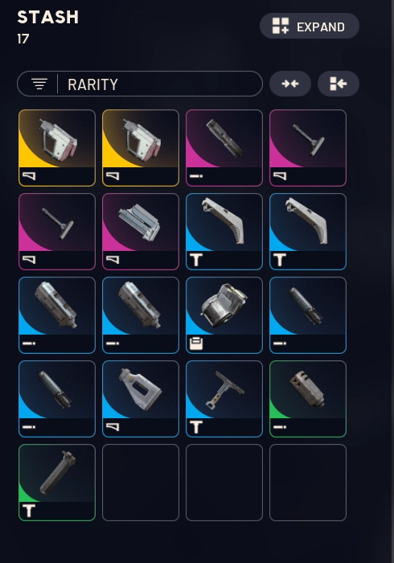The image size is (394, 563).
Task: Open the RARITY sort dropdown
Action: coord(140,84)
